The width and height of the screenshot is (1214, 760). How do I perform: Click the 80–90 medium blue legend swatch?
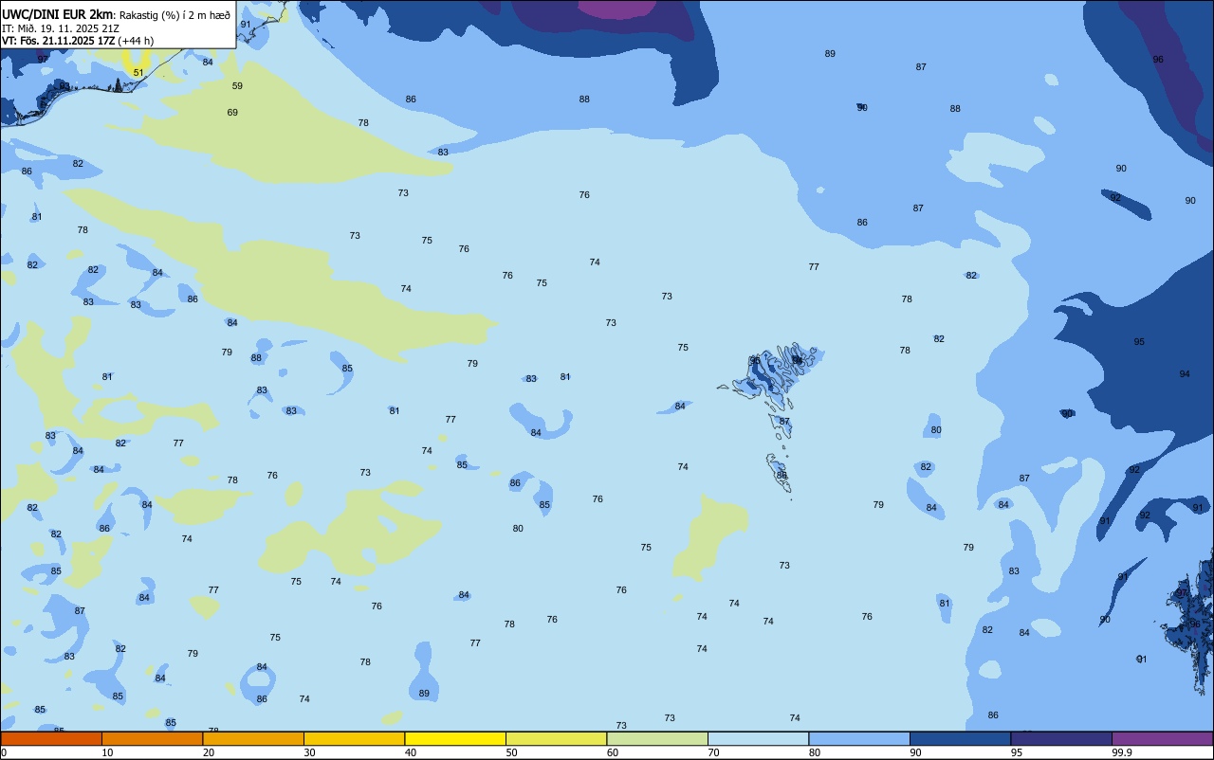(859, 738)
